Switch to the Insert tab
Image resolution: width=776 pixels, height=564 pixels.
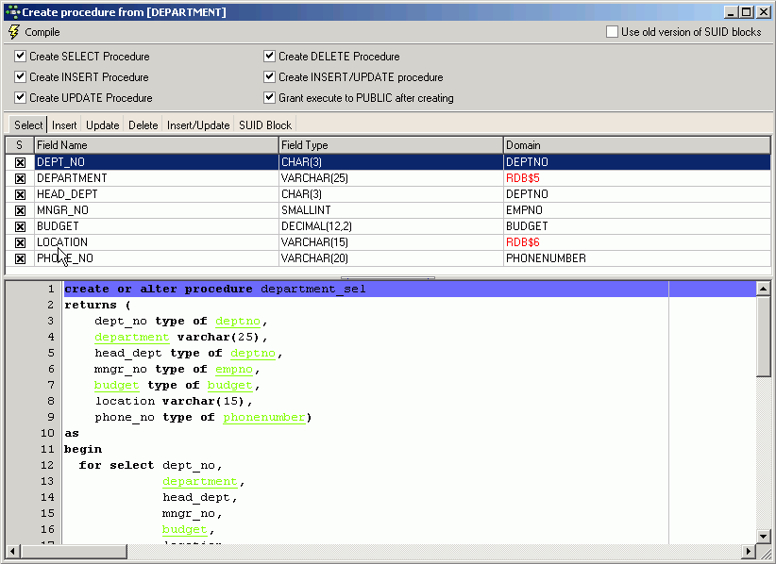[64, 125]
